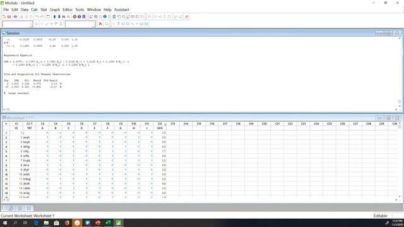Screen dimensions: 404x227
Task: Open the Calc menu
Action: tap(34, 9)
